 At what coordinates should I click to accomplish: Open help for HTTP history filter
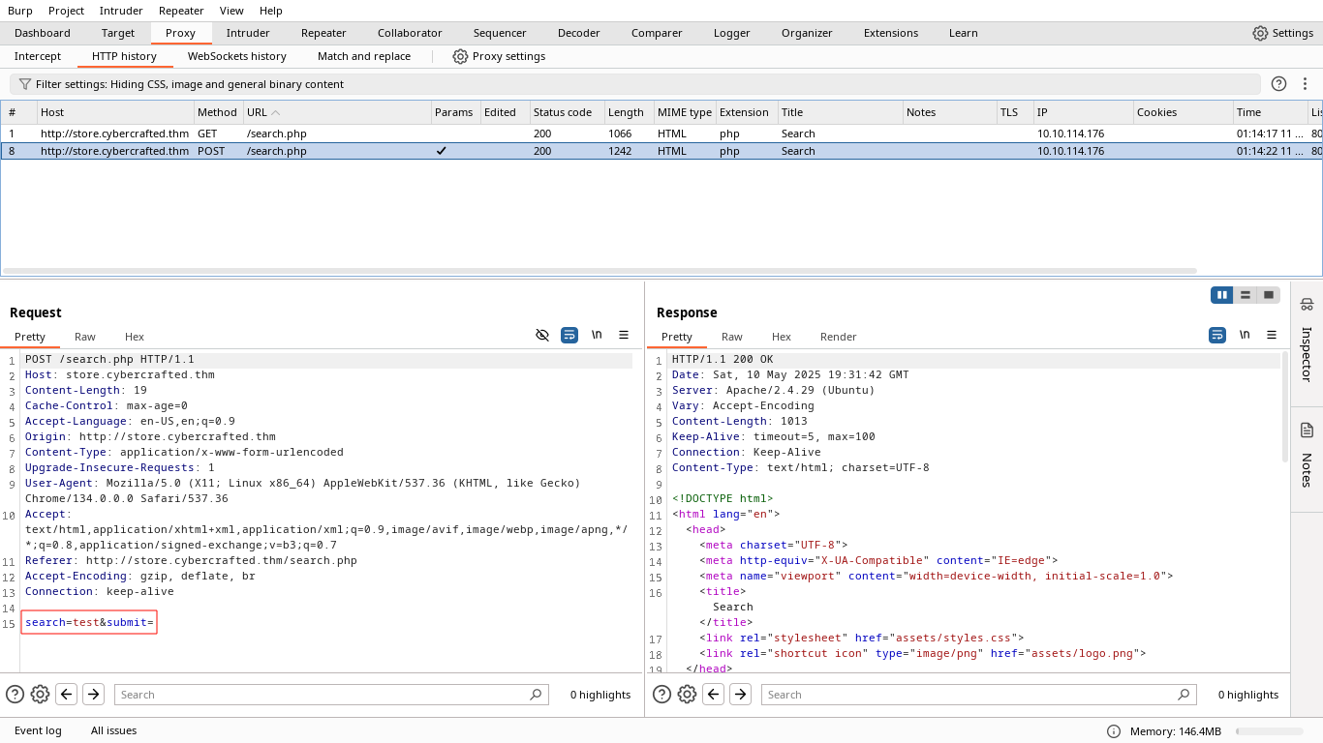(x=1278, y=84)
